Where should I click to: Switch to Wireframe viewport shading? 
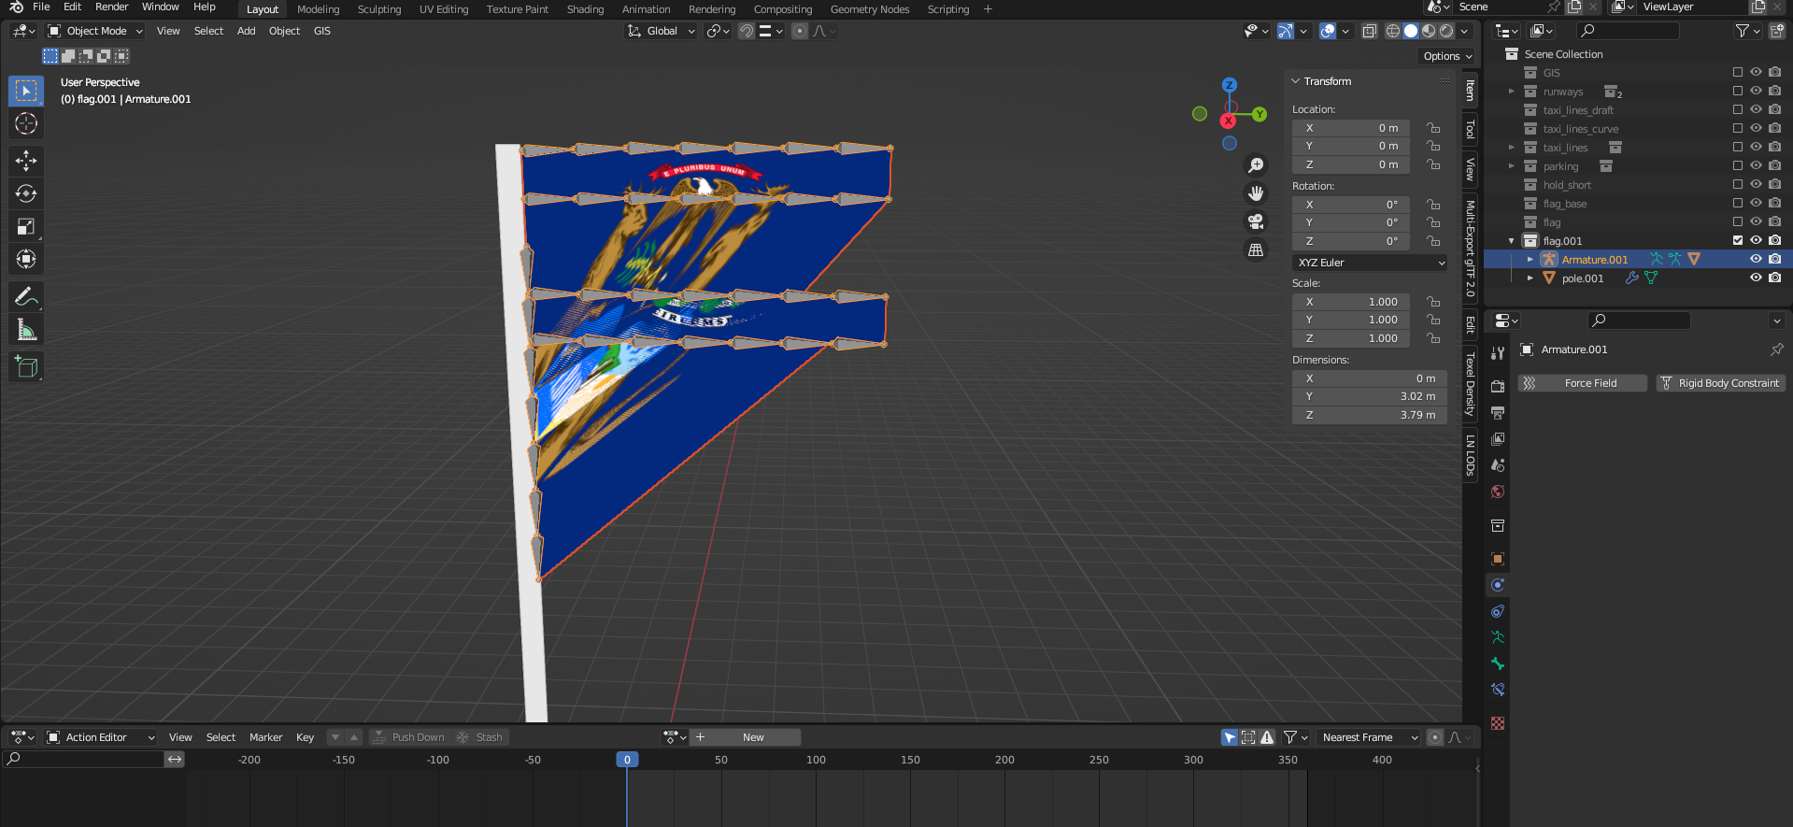1393,31
